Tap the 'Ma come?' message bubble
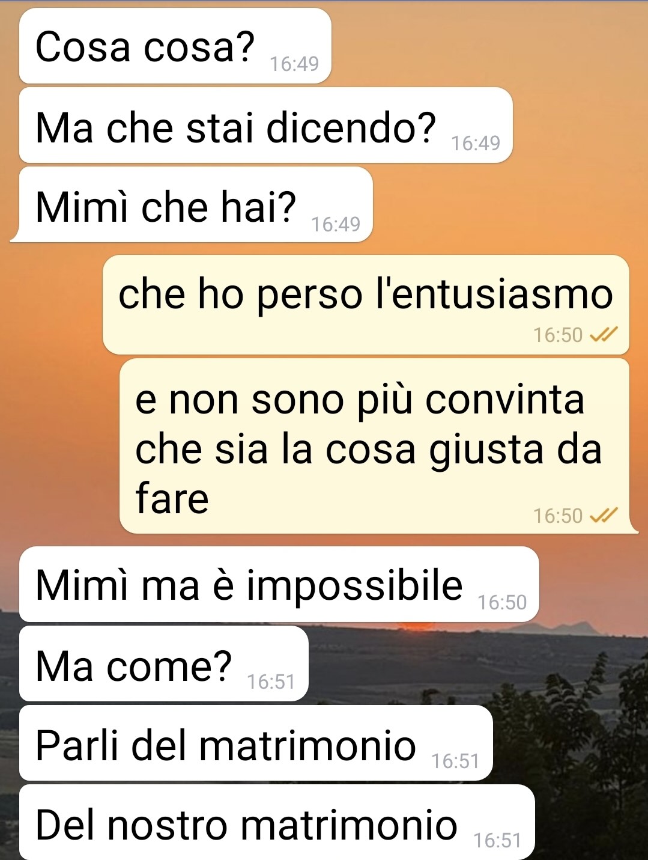The width and height of the screenshot is (648, 860). [164, 663]
